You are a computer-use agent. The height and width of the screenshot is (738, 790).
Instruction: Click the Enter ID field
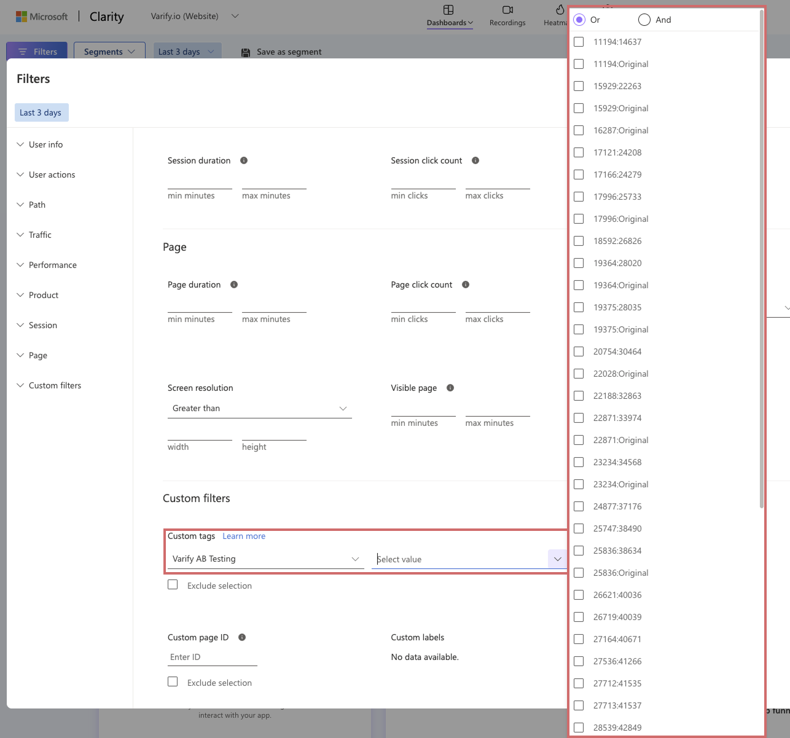click(x=213, y=657)
